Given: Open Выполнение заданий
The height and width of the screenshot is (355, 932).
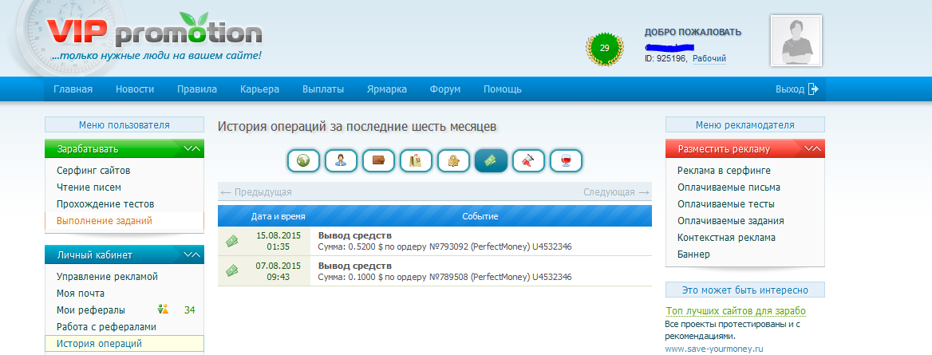Looking at the screenshot, I should point(104,221).
